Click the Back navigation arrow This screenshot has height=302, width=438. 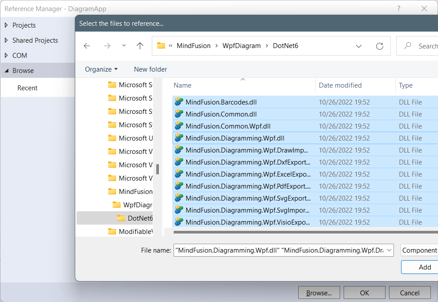[87, 46]
